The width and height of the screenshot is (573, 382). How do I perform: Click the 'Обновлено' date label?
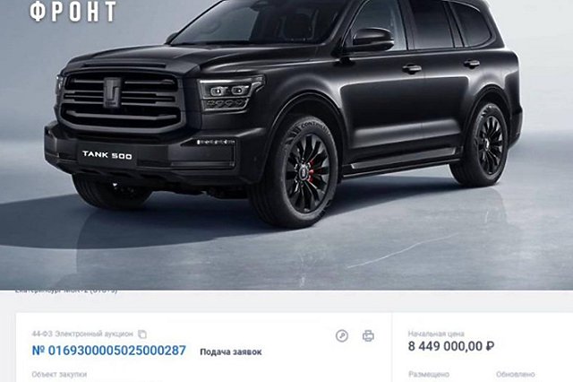click(516, 374)
